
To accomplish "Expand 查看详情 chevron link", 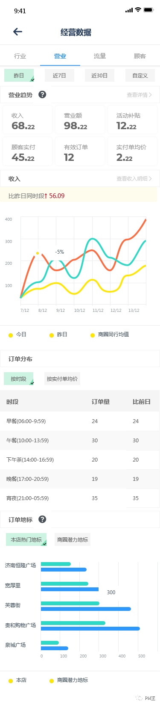I will (x=139, y=95).
